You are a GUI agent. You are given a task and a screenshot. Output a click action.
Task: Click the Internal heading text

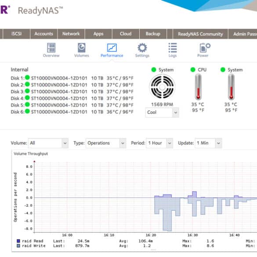coord(19,70)
